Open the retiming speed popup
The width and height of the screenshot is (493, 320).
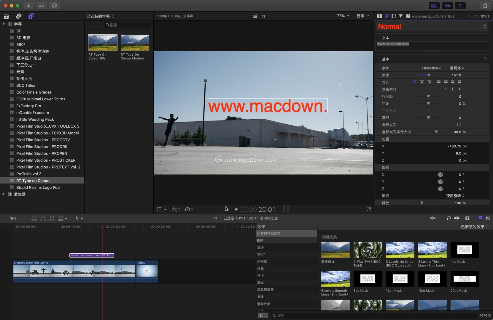point(189,209)
